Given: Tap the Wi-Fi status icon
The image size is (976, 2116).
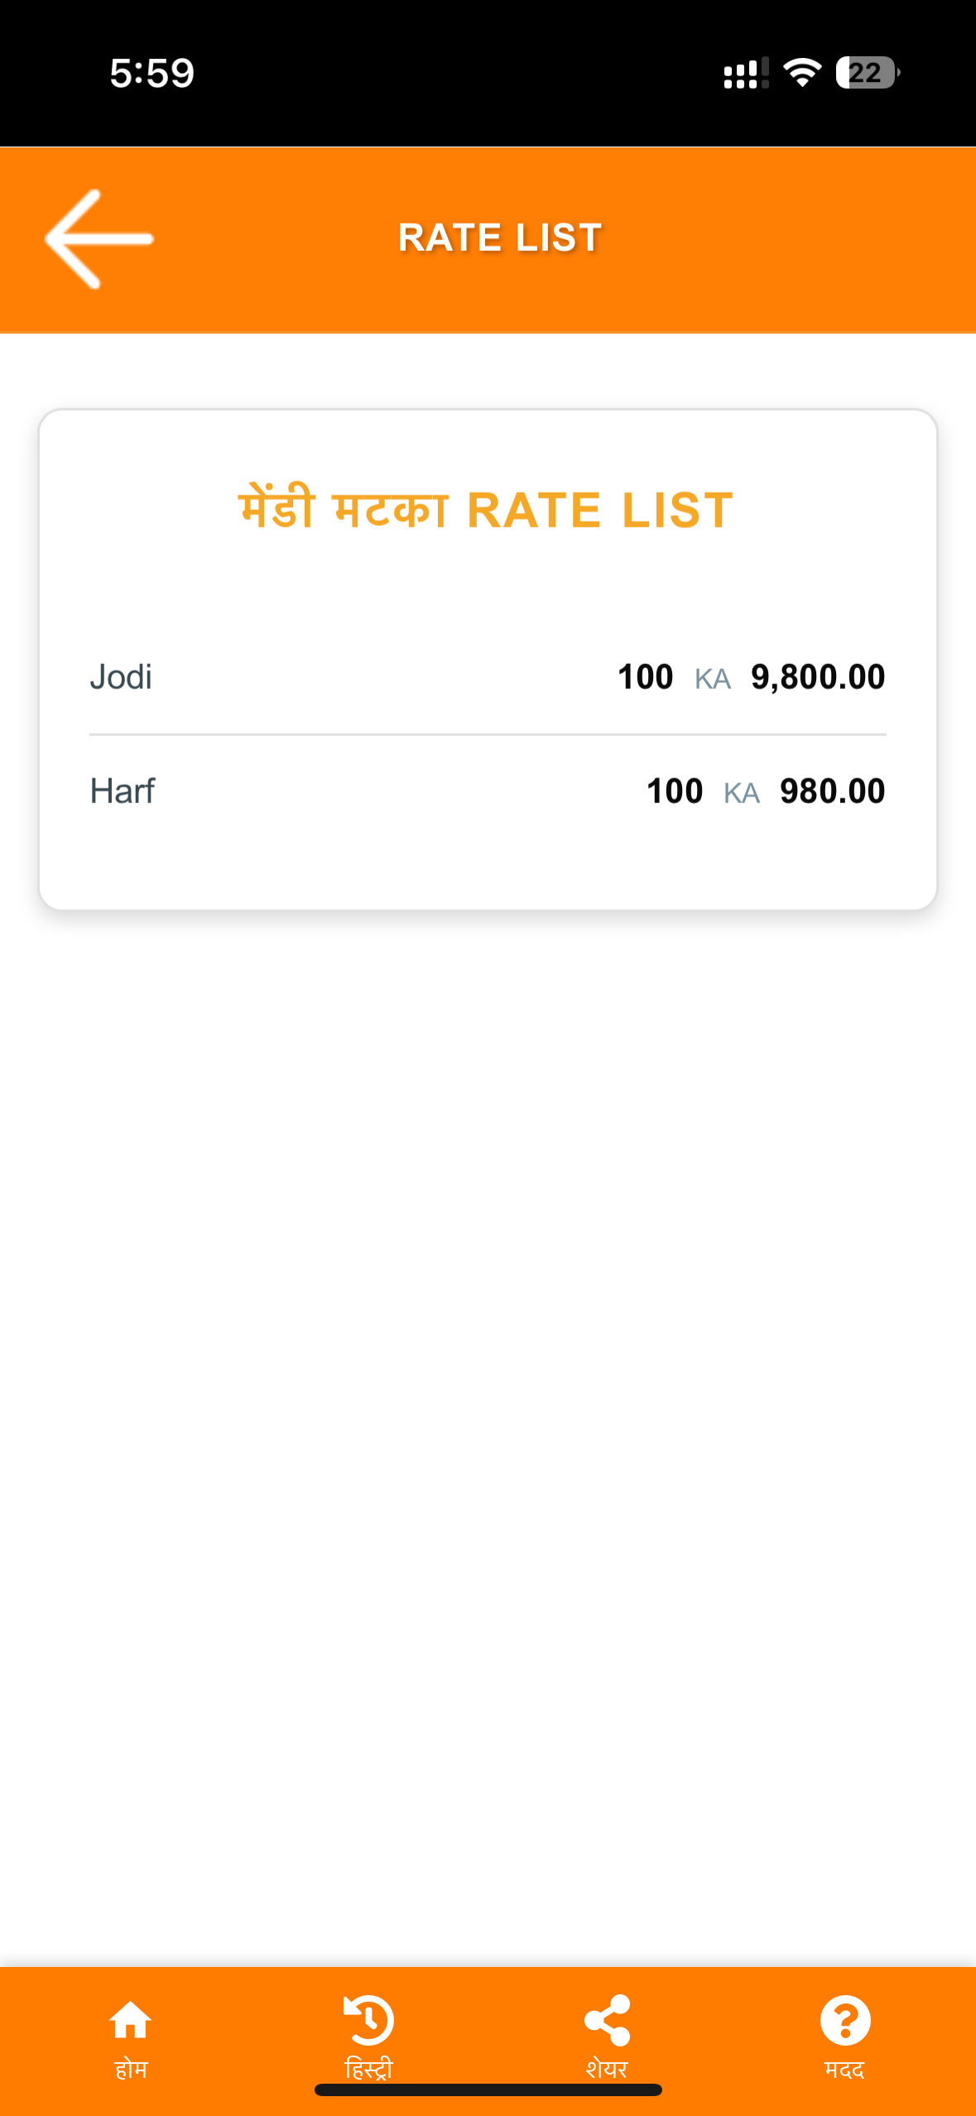Looking at the screenshot, I should tap(802, 73).
